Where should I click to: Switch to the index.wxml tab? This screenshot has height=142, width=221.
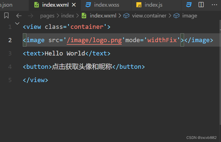(x=55, y=5)
